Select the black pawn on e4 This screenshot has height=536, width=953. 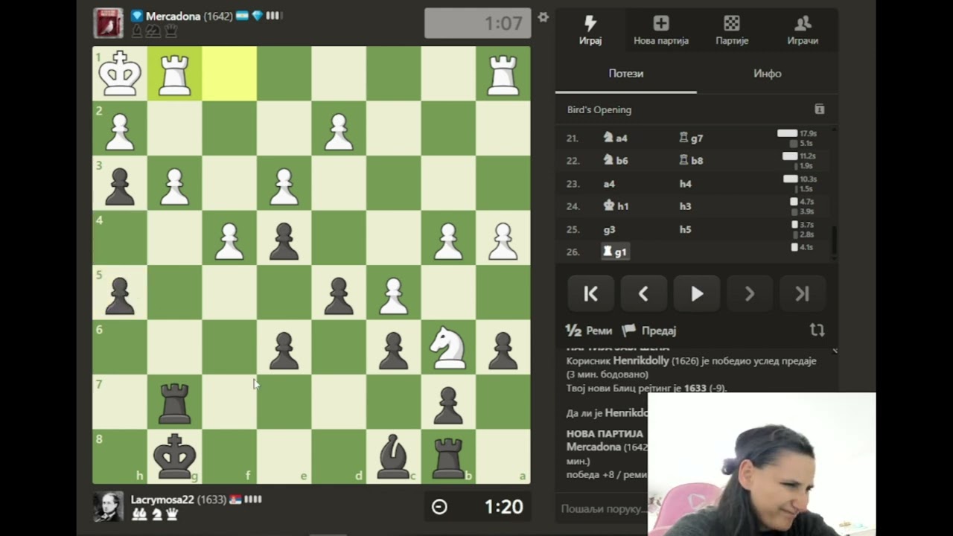(x=284, y=239)
